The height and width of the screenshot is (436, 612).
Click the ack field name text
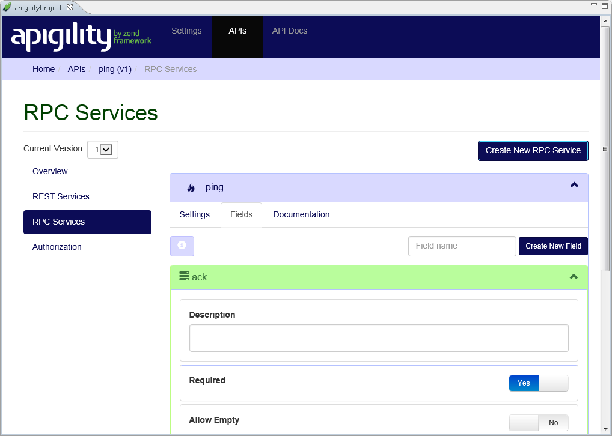coord(200,277)
